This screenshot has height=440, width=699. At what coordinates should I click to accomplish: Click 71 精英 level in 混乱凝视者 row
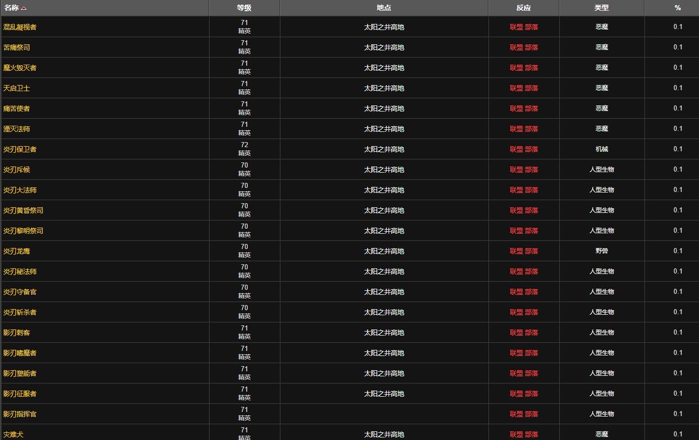point(244,27)
